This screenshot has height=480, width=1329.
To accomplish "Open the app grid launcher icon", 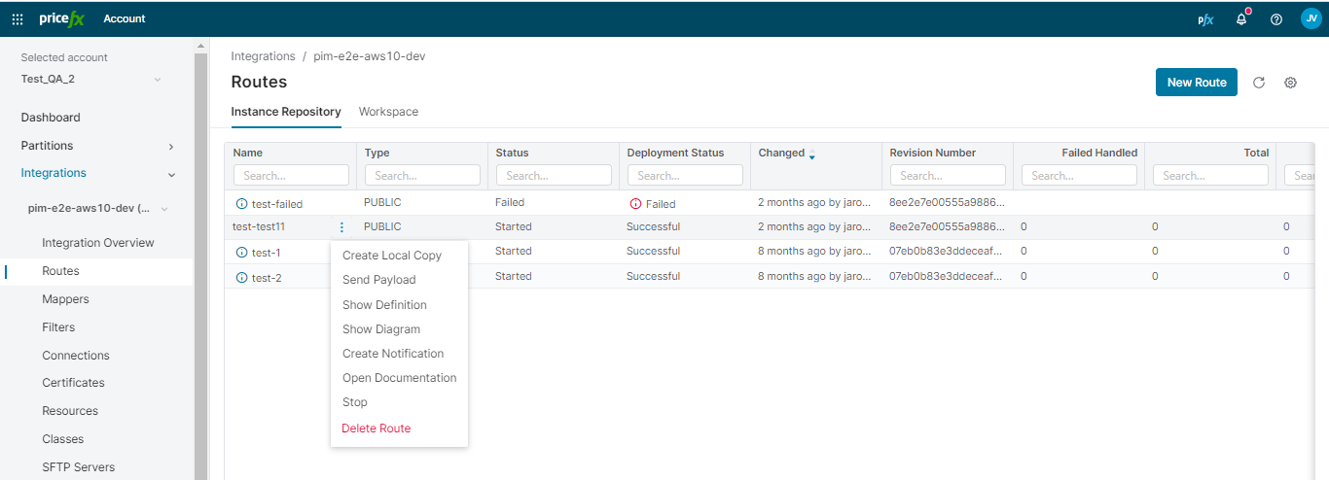I will 18,18.
